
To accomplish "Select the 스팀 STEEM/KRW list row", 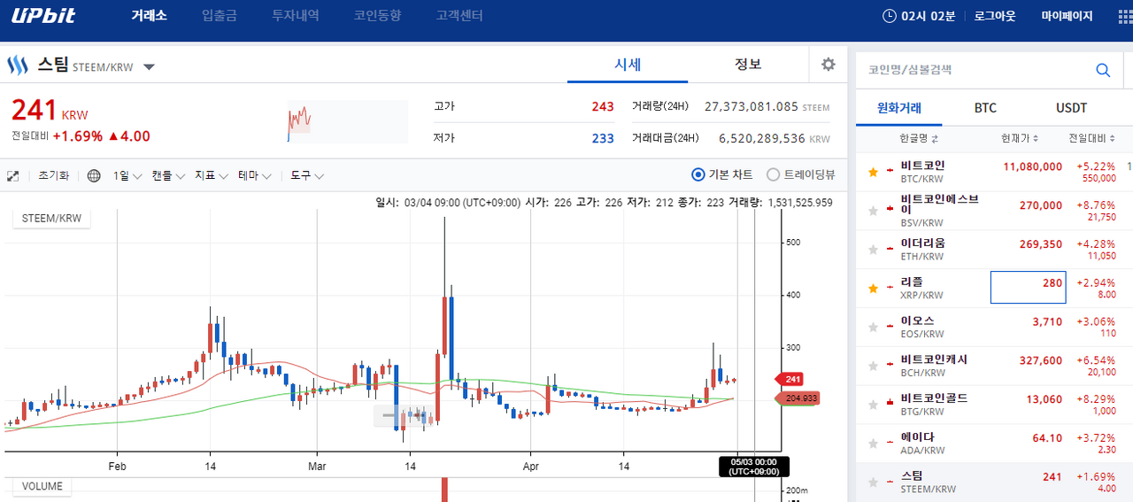I will 992,483.
